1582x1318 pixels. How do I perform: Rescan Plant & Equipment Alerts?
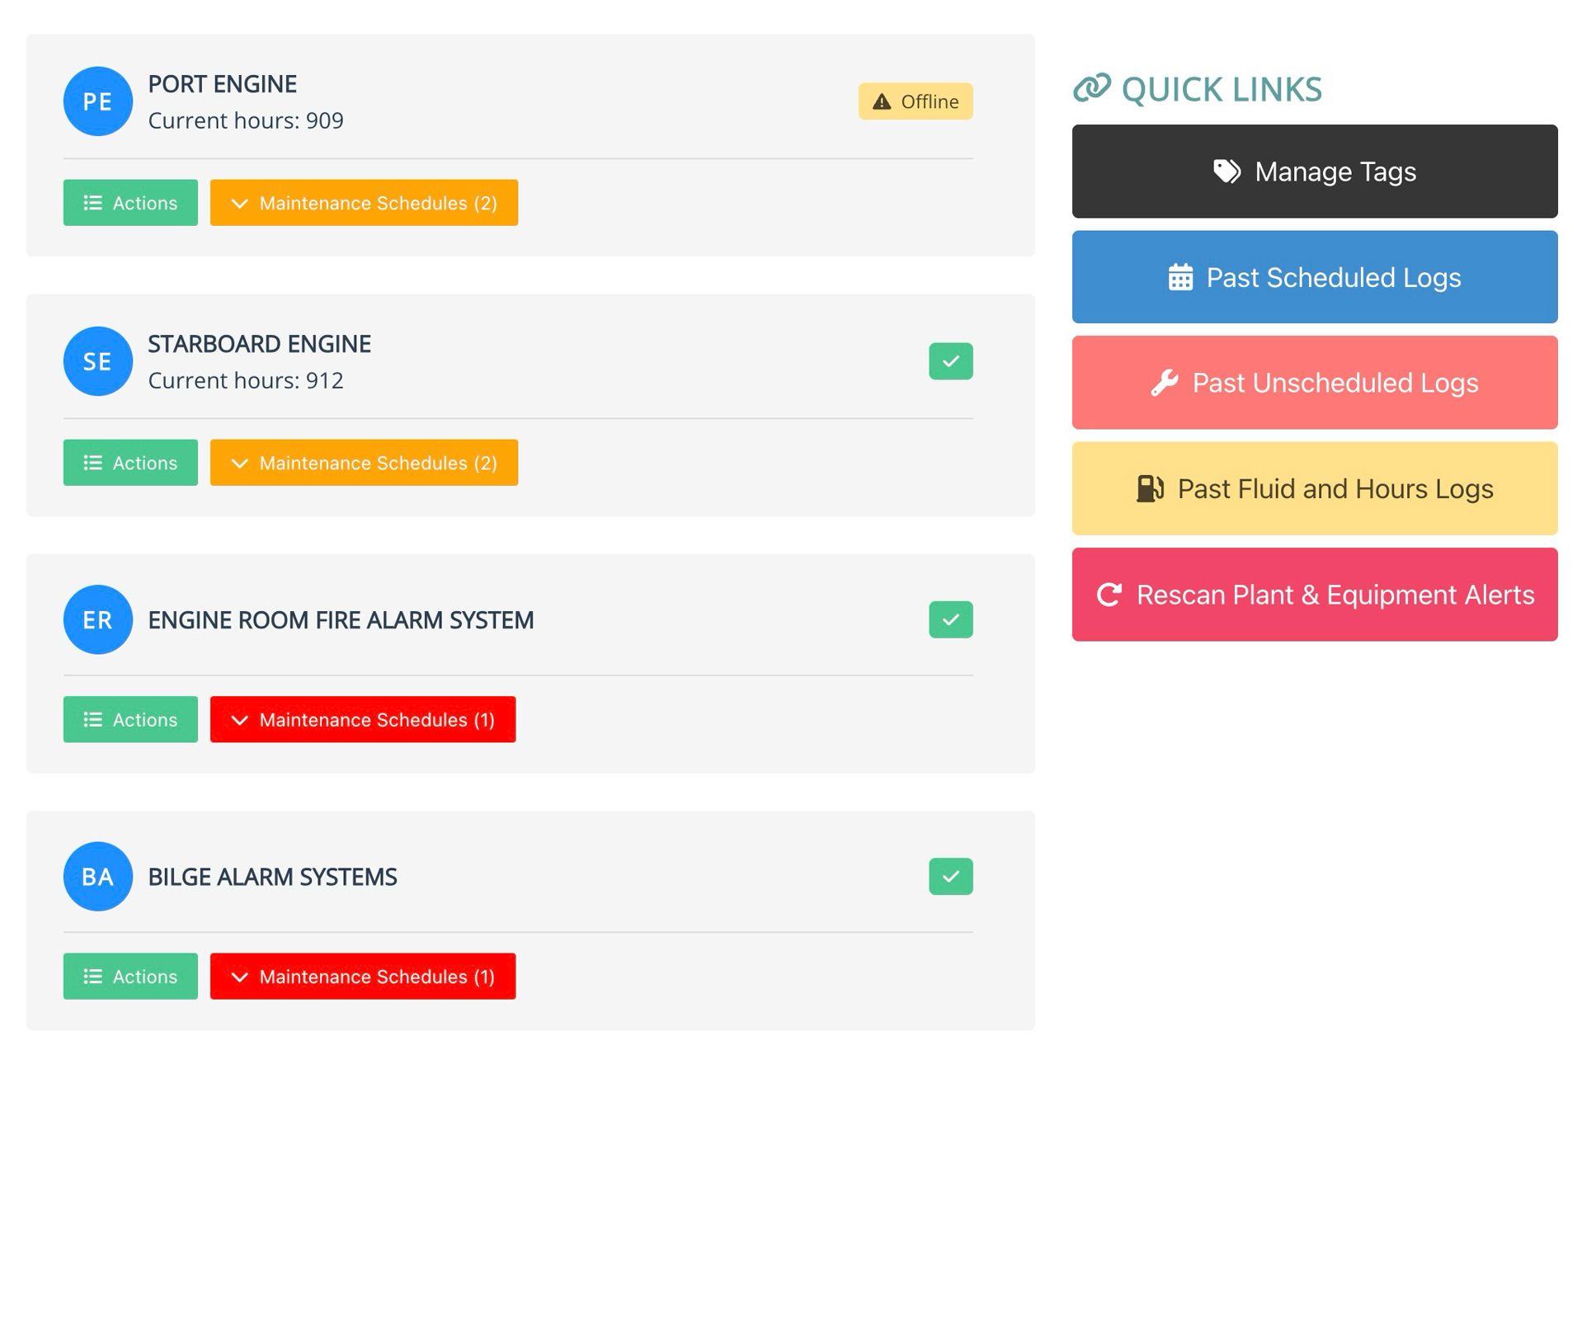coord(1315,595)
